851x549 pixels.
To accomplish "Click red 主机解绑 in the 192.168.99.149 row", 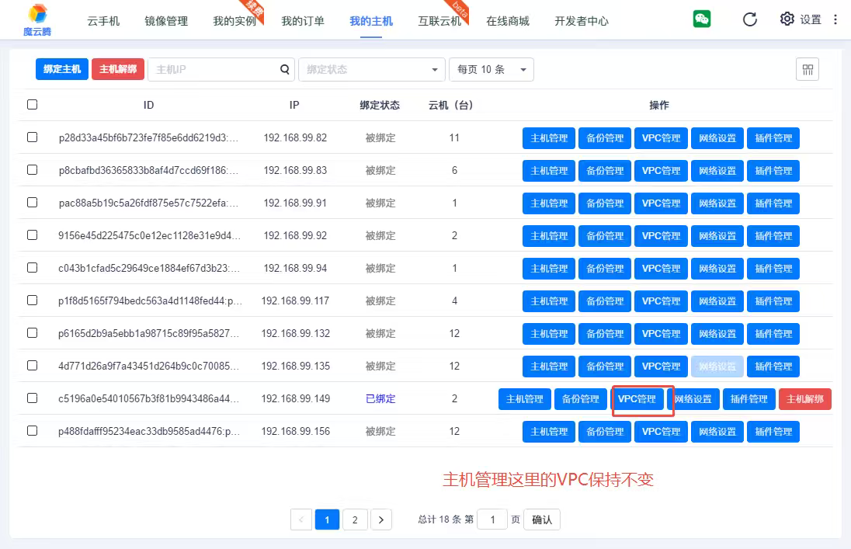I will (804, 399).
